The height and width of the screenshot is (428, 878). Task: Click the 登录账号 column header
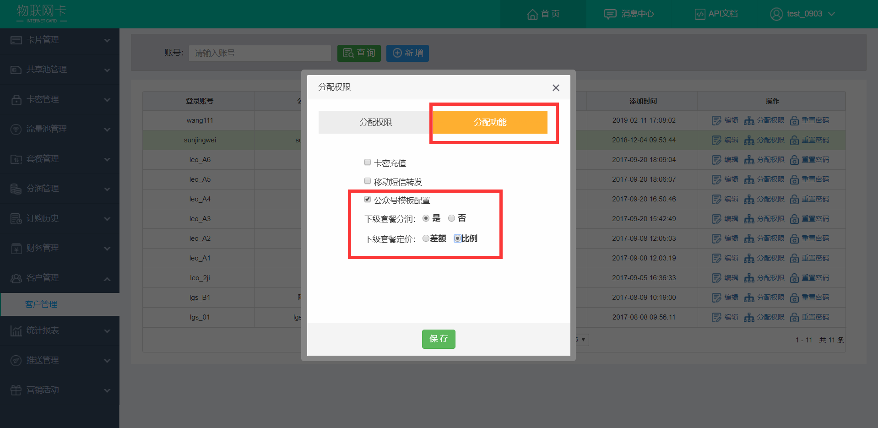pos(200,101)
